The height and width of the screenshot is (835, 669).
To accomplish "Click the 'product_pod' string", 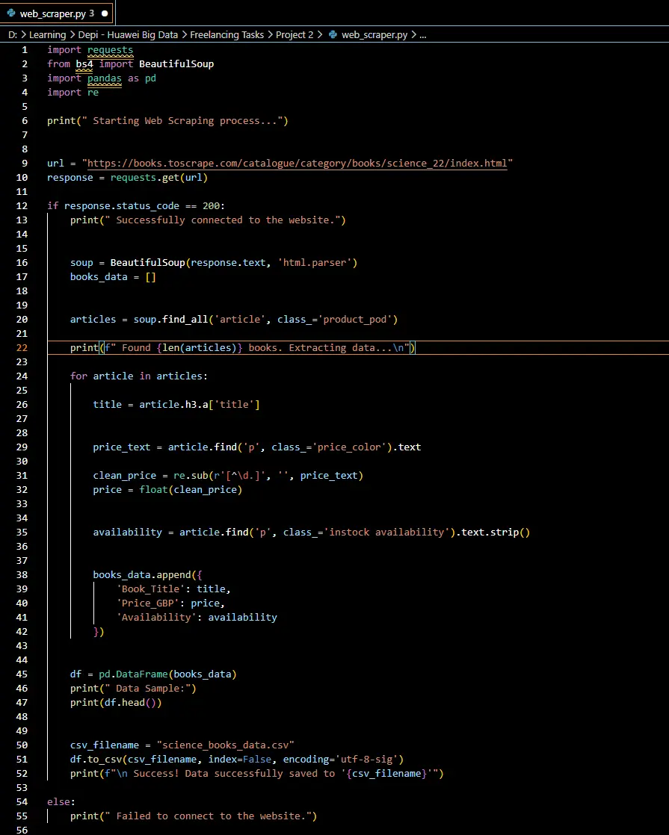I will 355,320.
